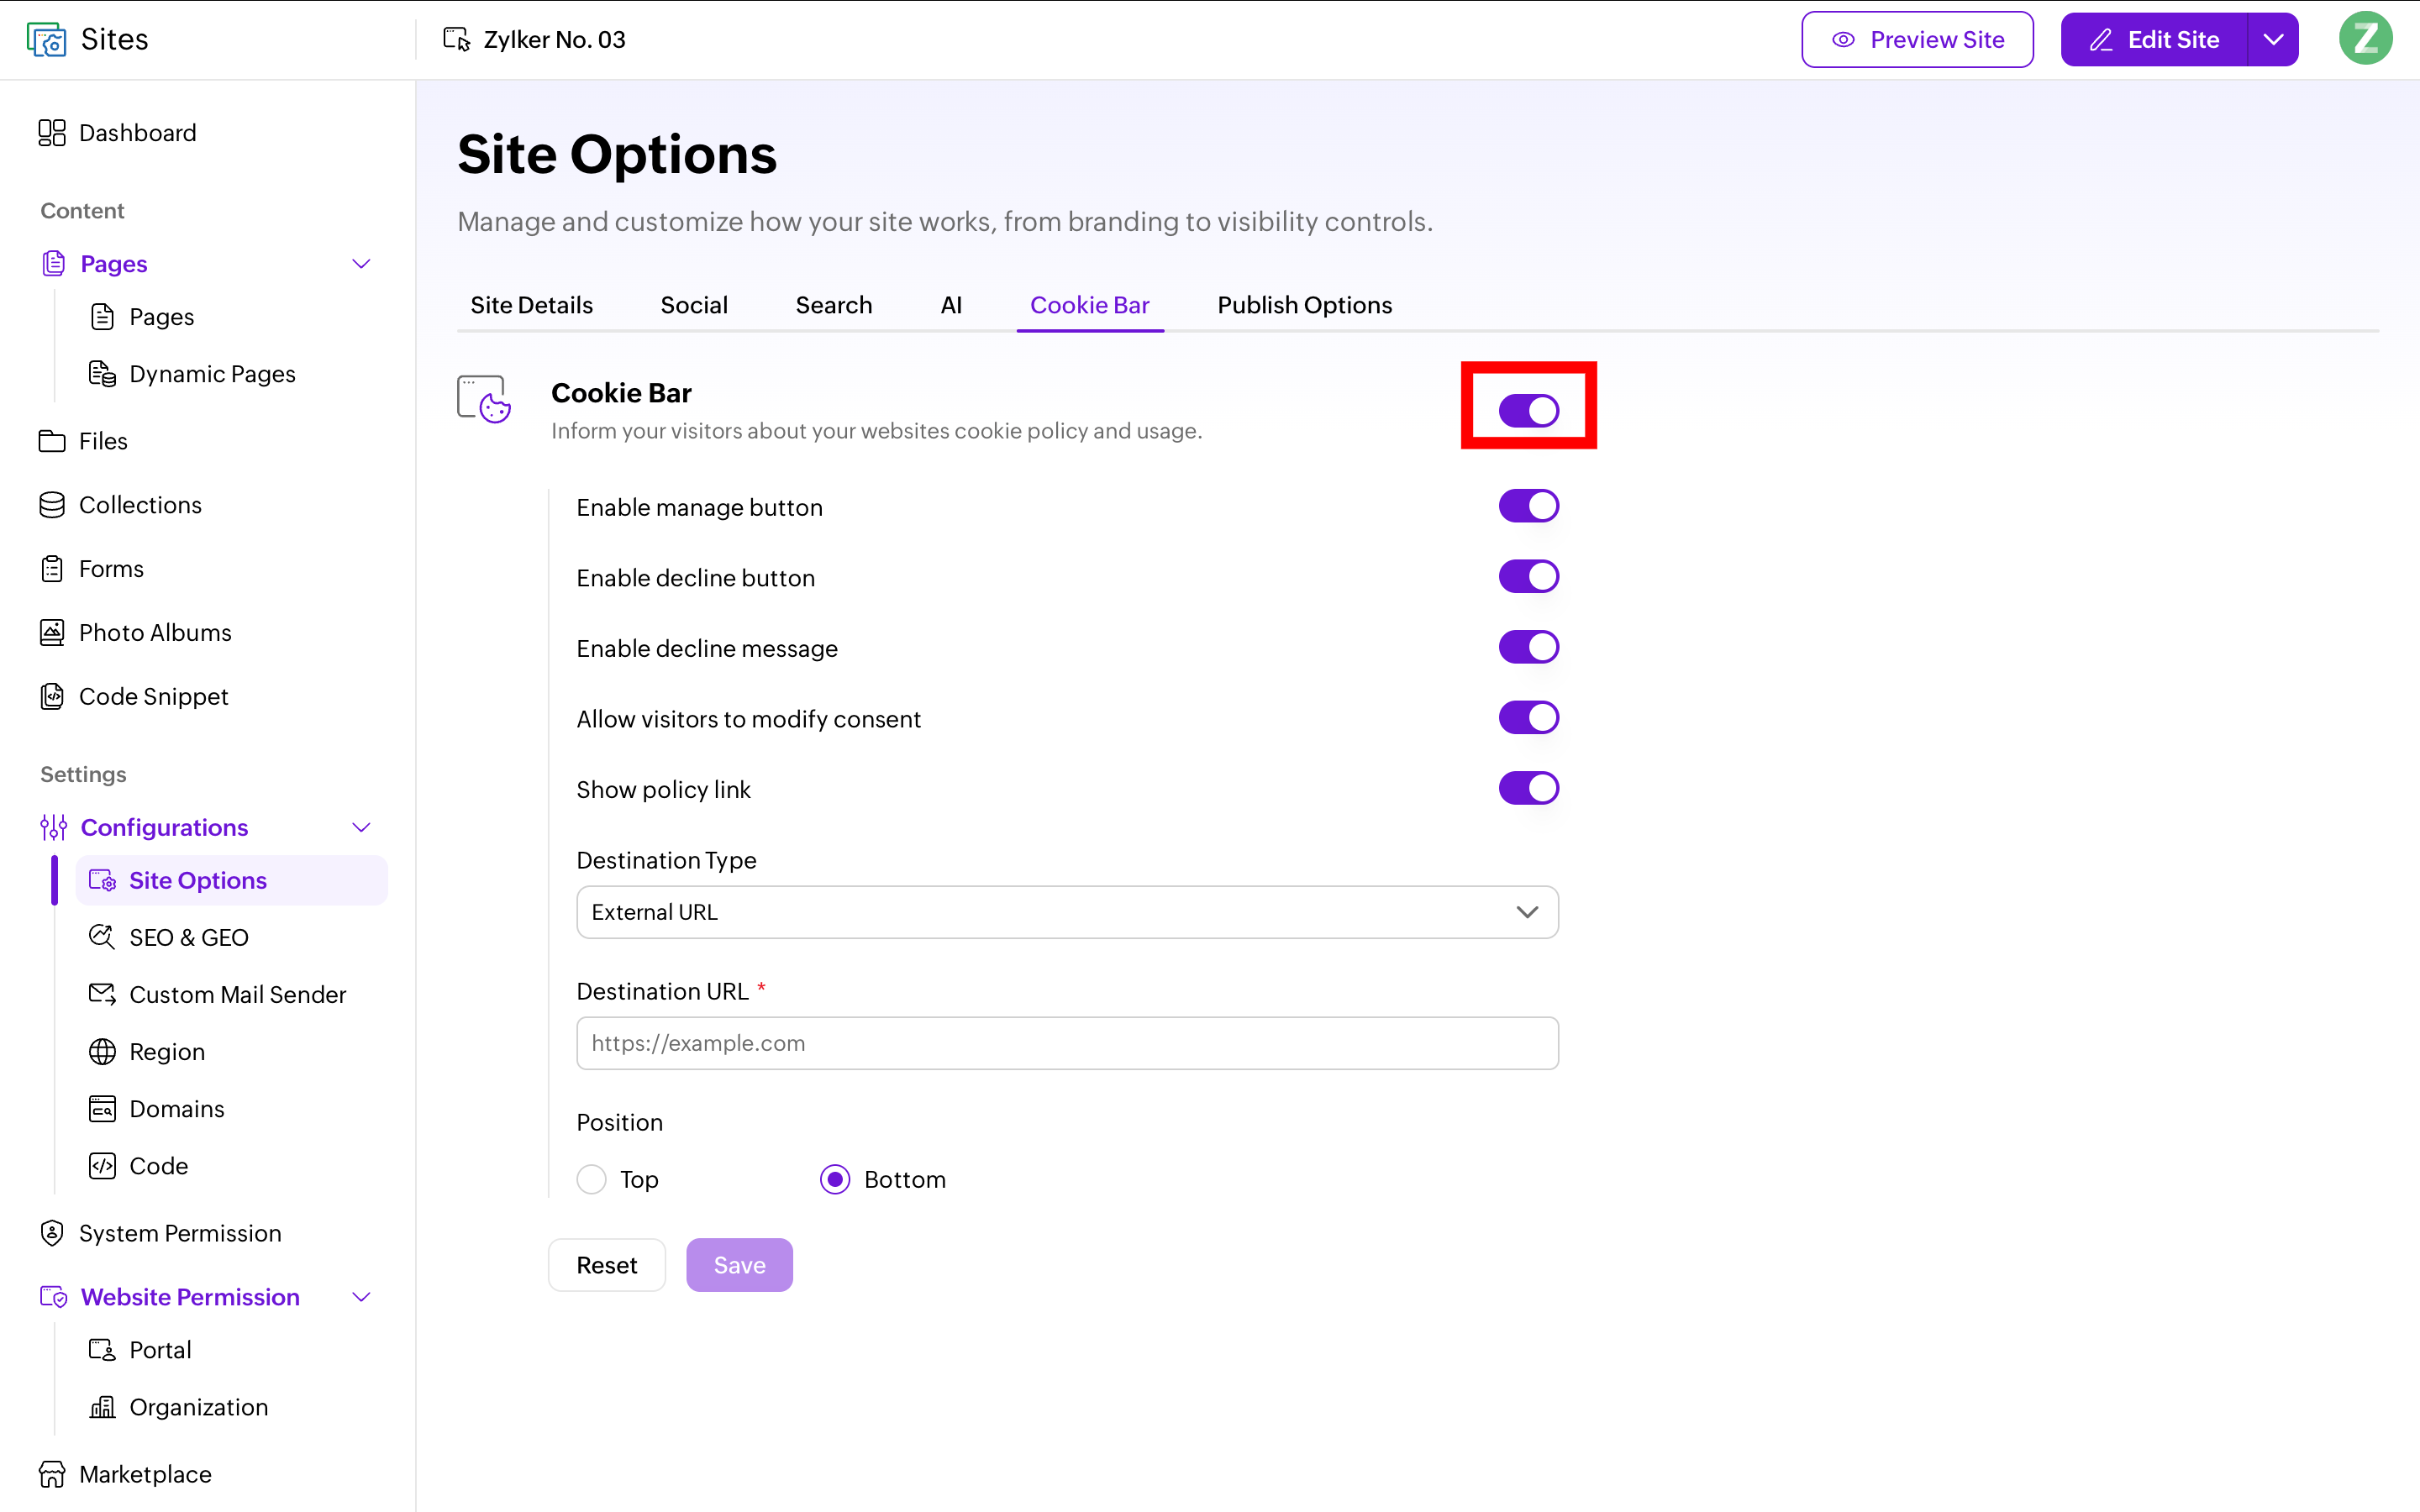Click the Reset button
2420x1512 pixels.
(x=607, y=1265)
